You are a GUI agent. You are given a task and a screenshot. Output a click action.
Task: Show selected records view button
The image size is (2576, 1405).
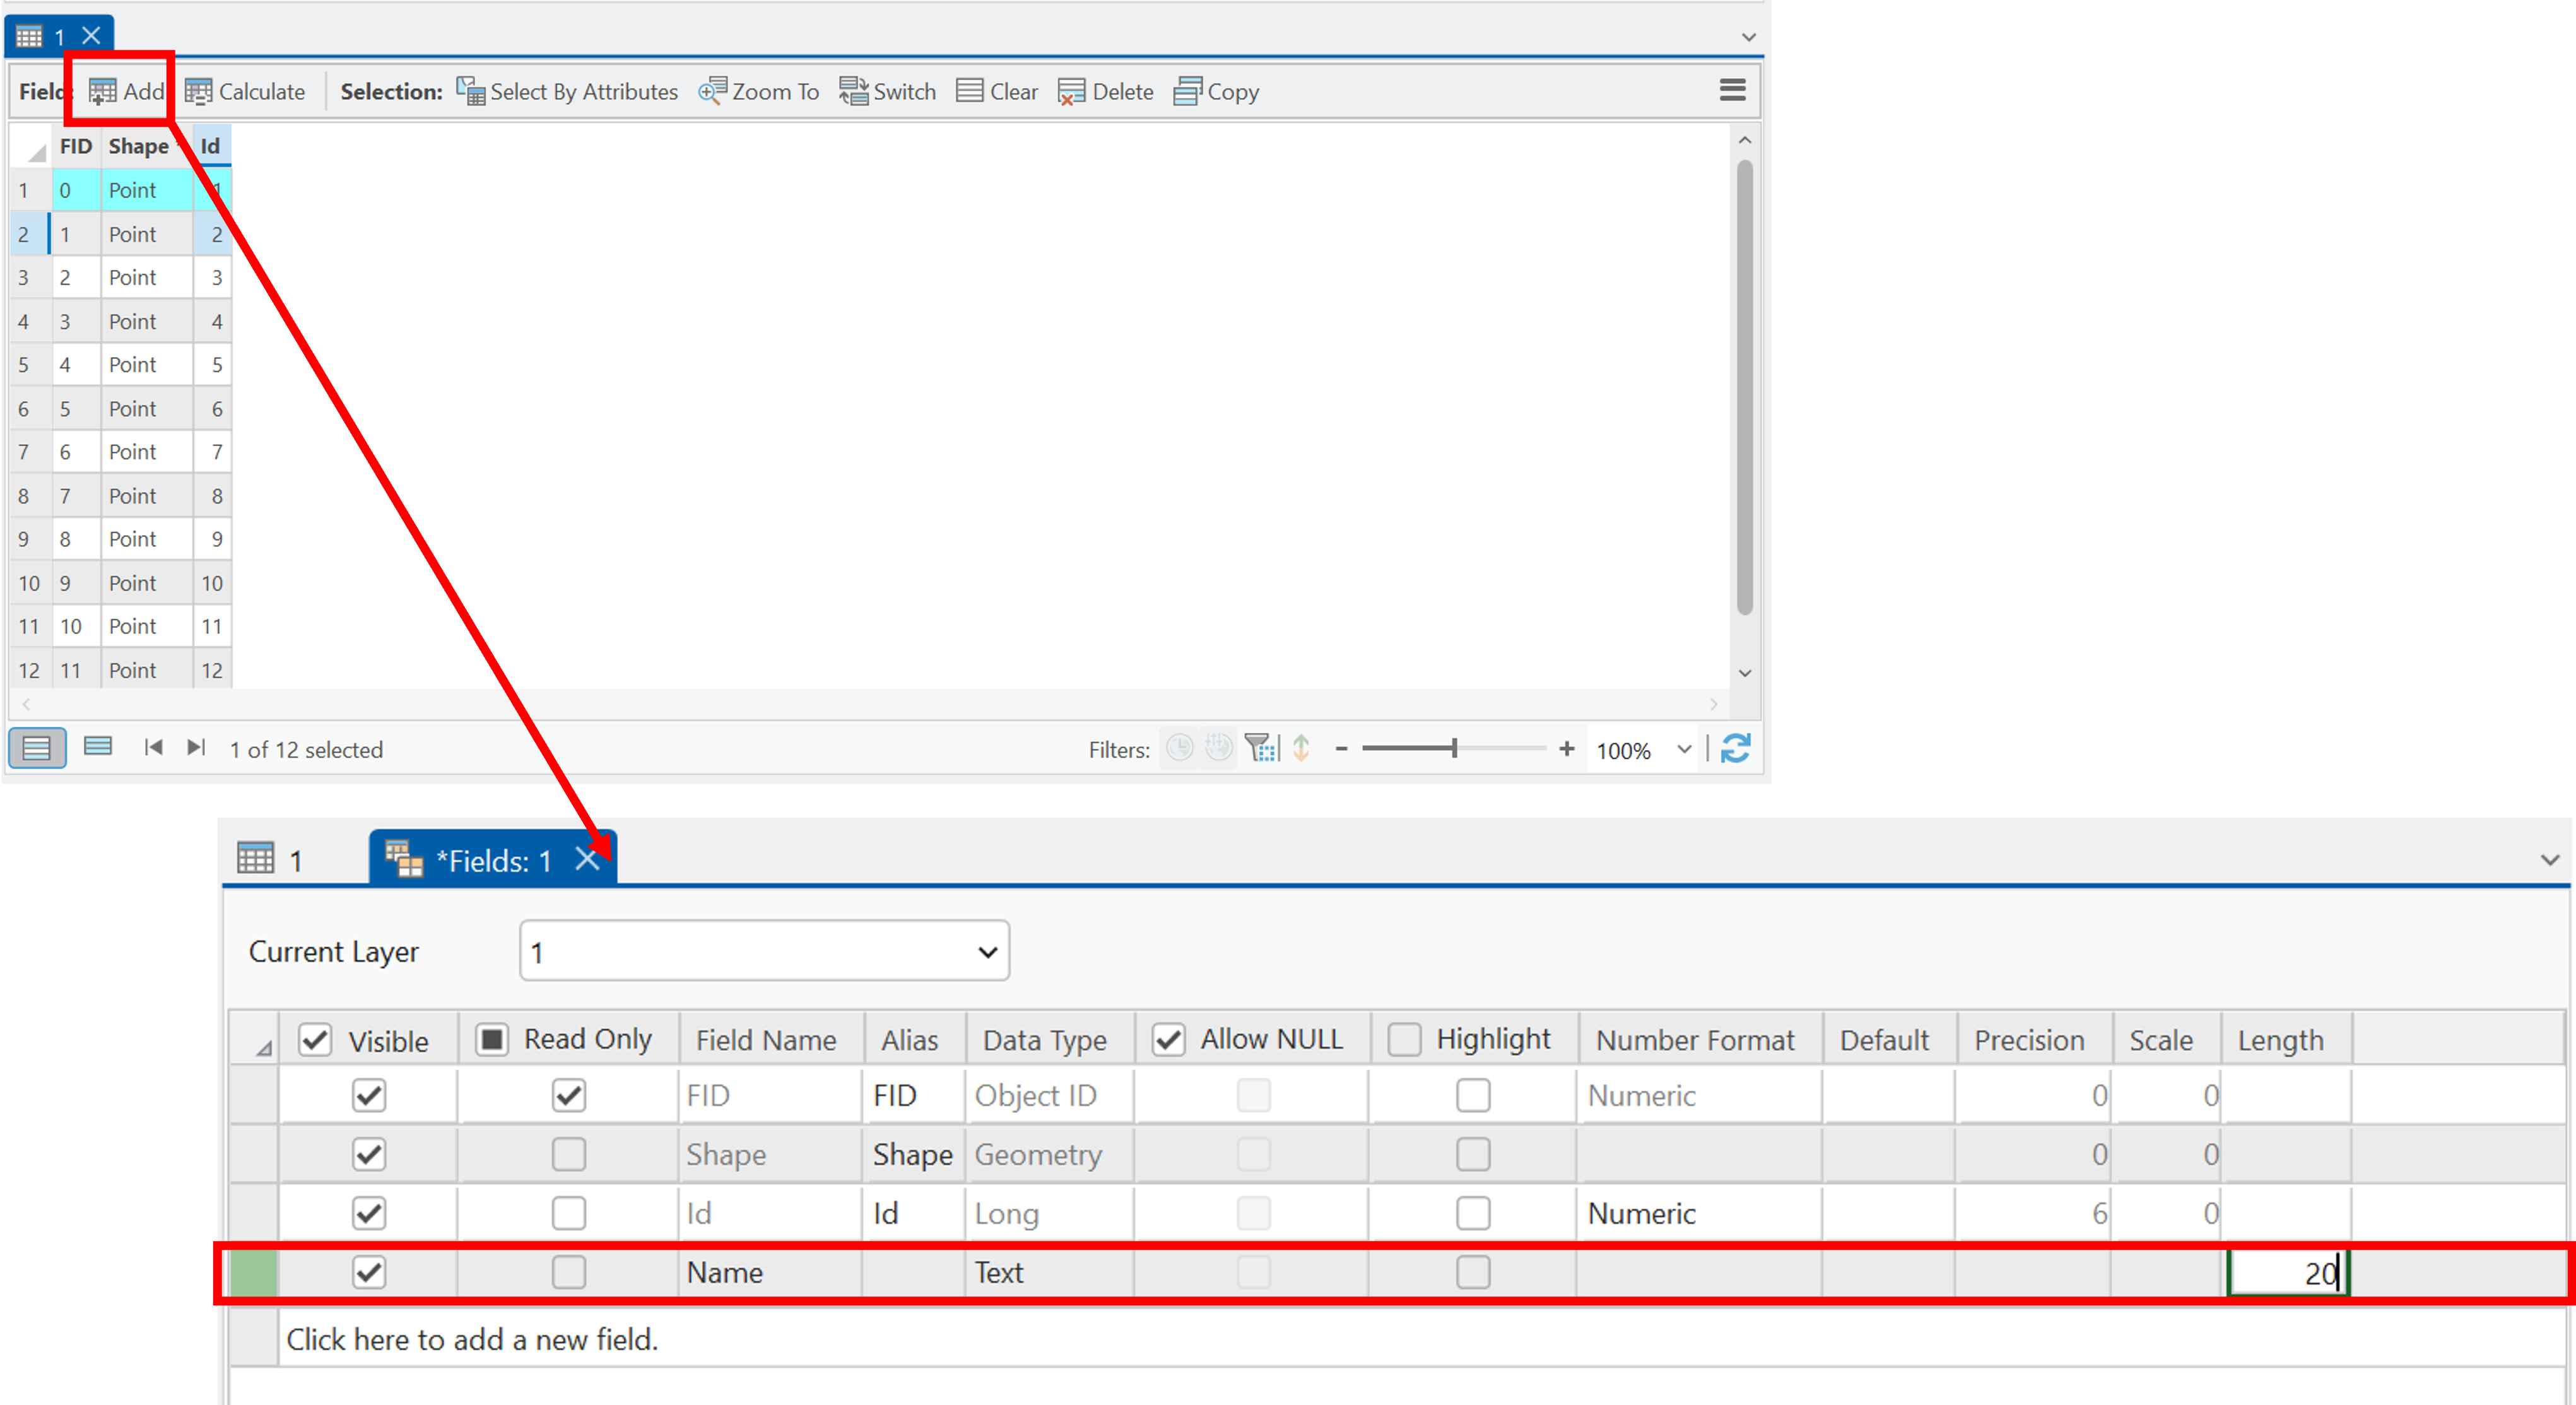coord(98,747)
